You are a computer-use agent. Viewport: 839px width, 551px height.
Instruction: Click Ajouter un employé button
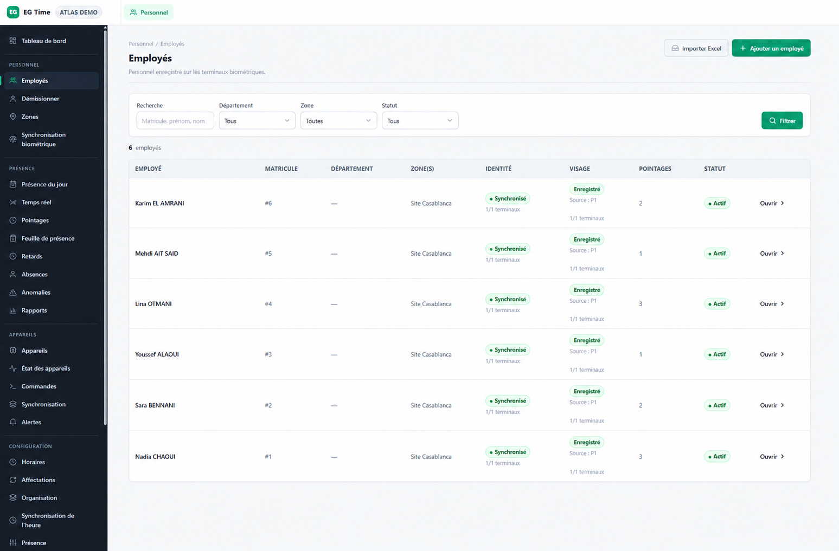(771, 48)
